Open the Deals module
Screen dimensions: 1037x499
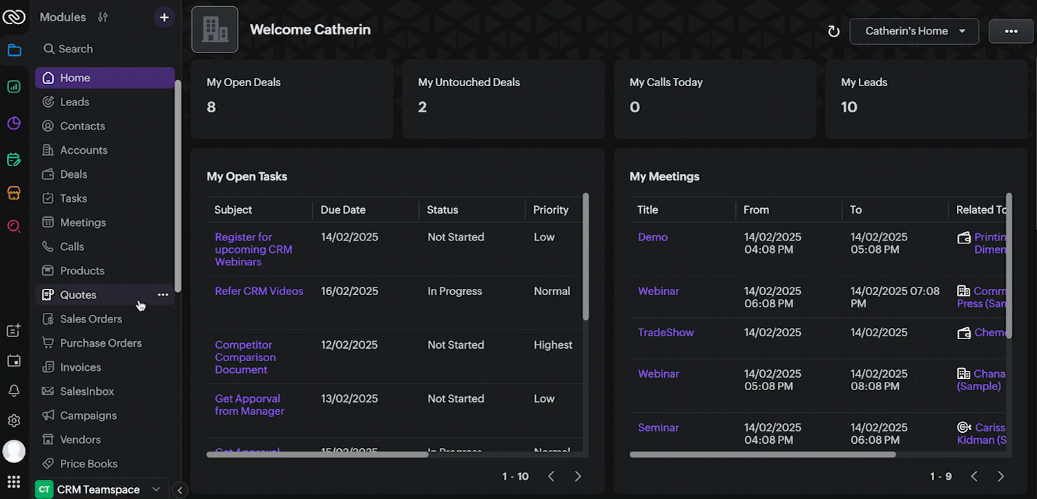click(x=73, y=174)
